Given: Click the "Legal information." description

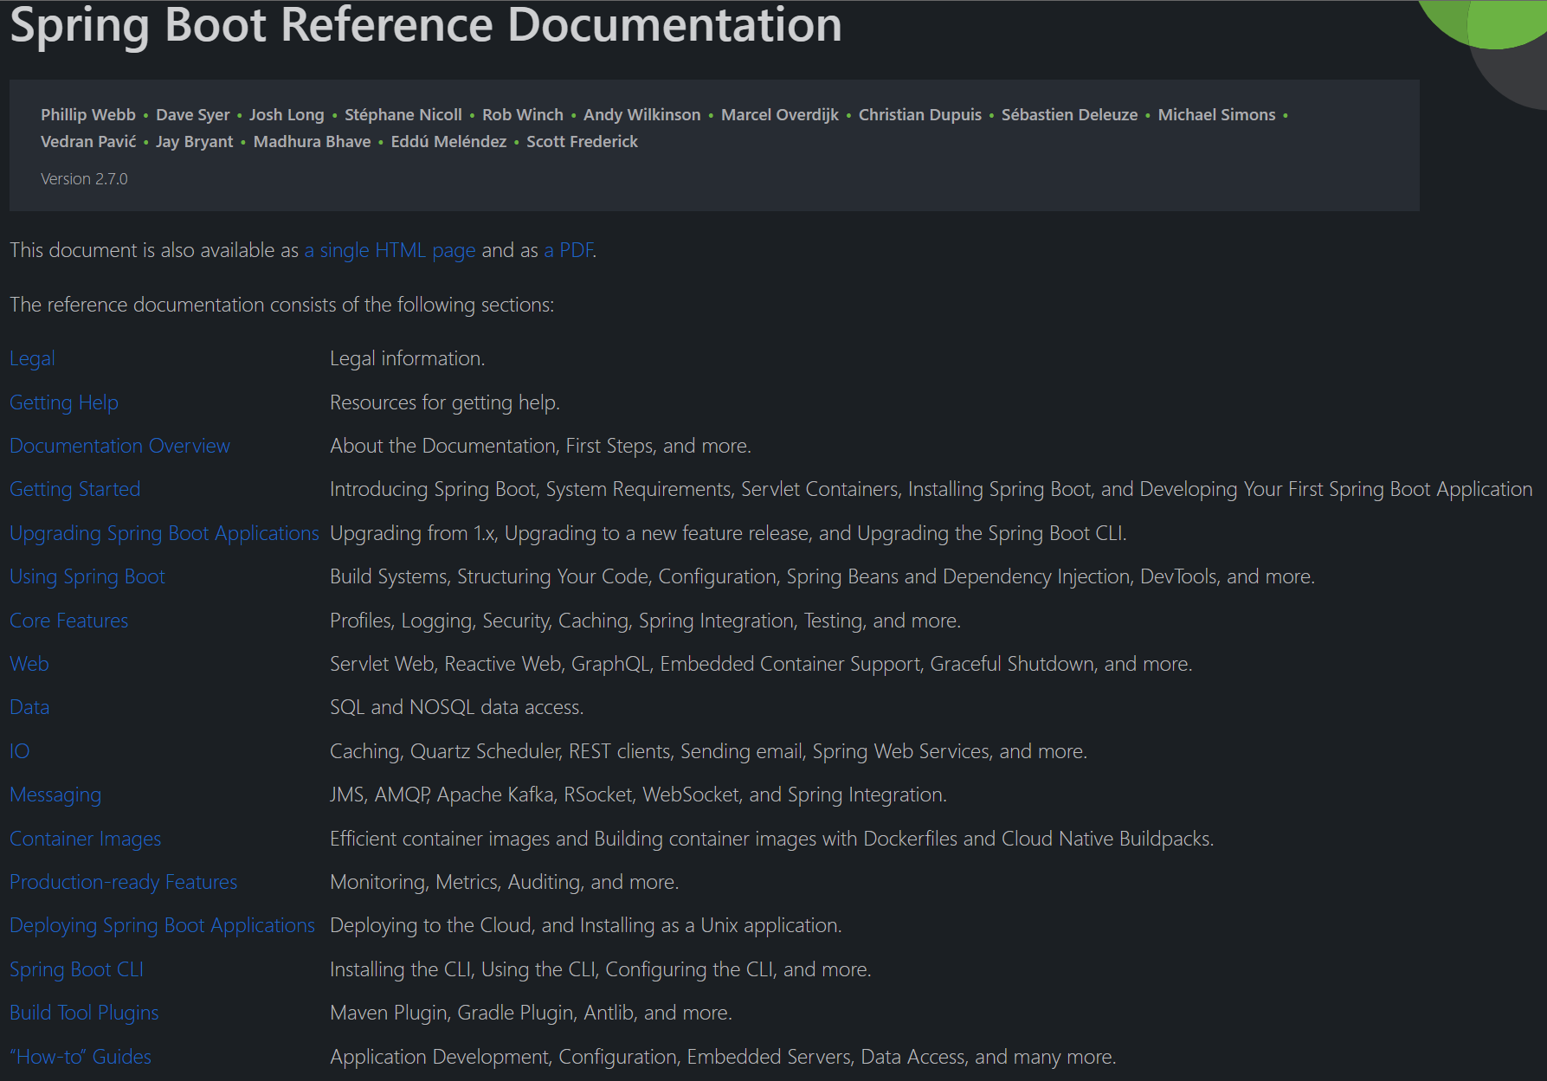Looking at the screenshot, I should click(x=407, y=359).
